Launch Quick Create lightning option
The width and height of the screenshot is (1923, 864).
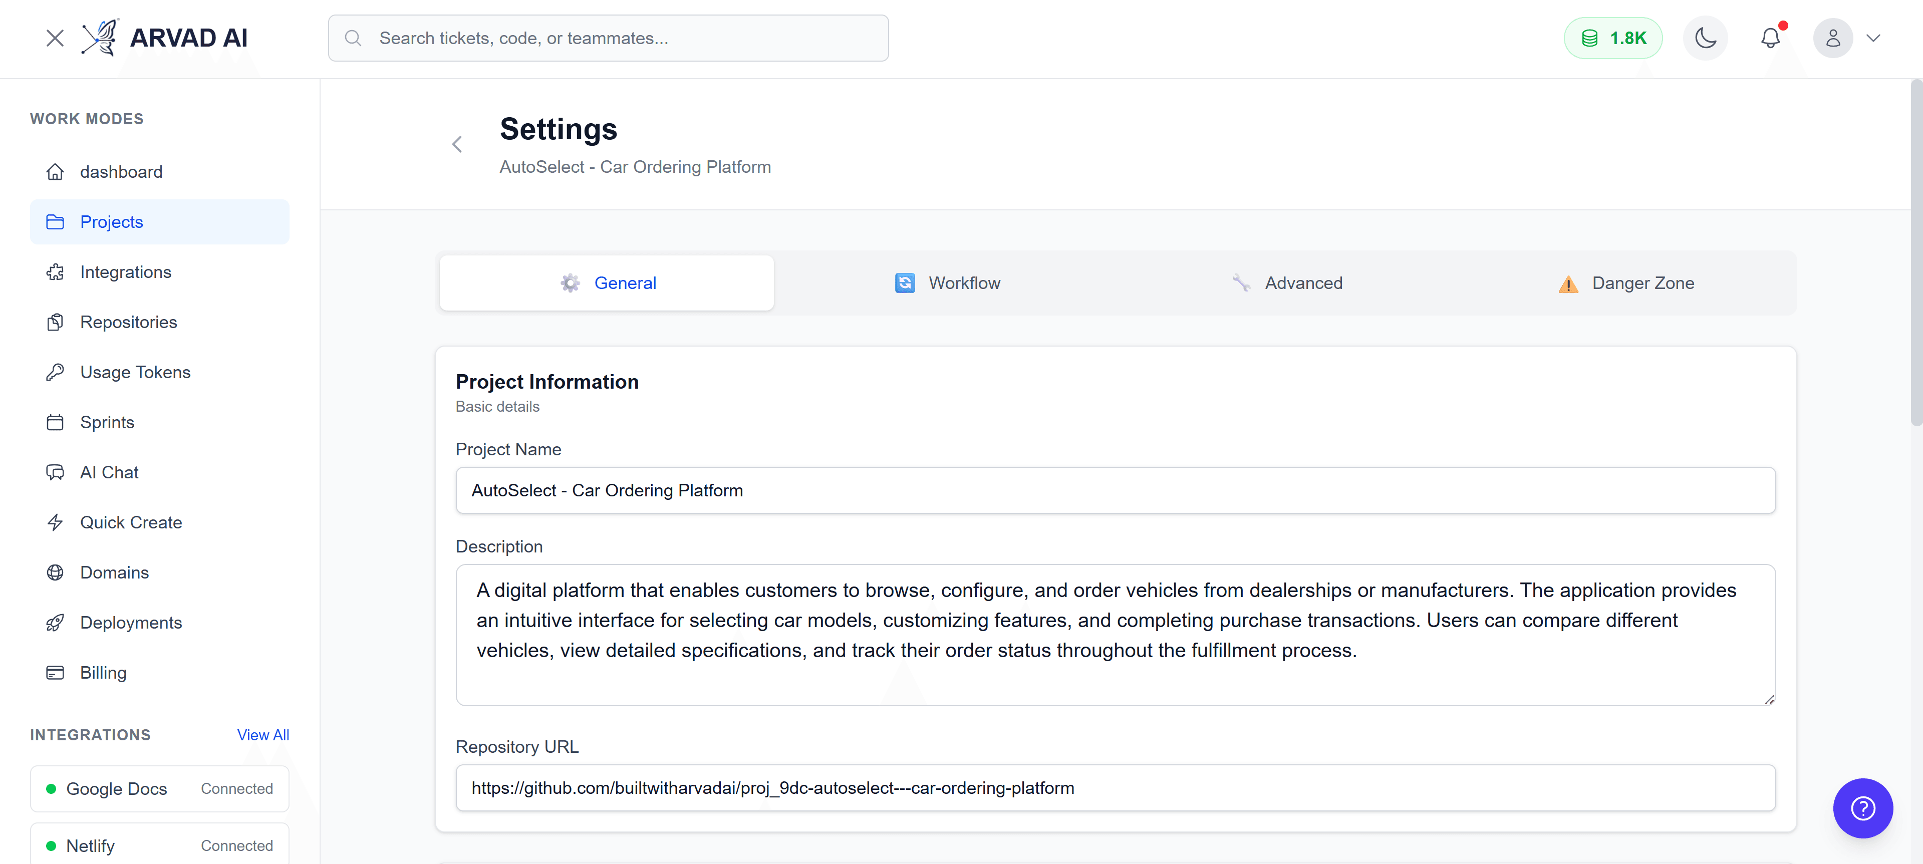point(131,522)
